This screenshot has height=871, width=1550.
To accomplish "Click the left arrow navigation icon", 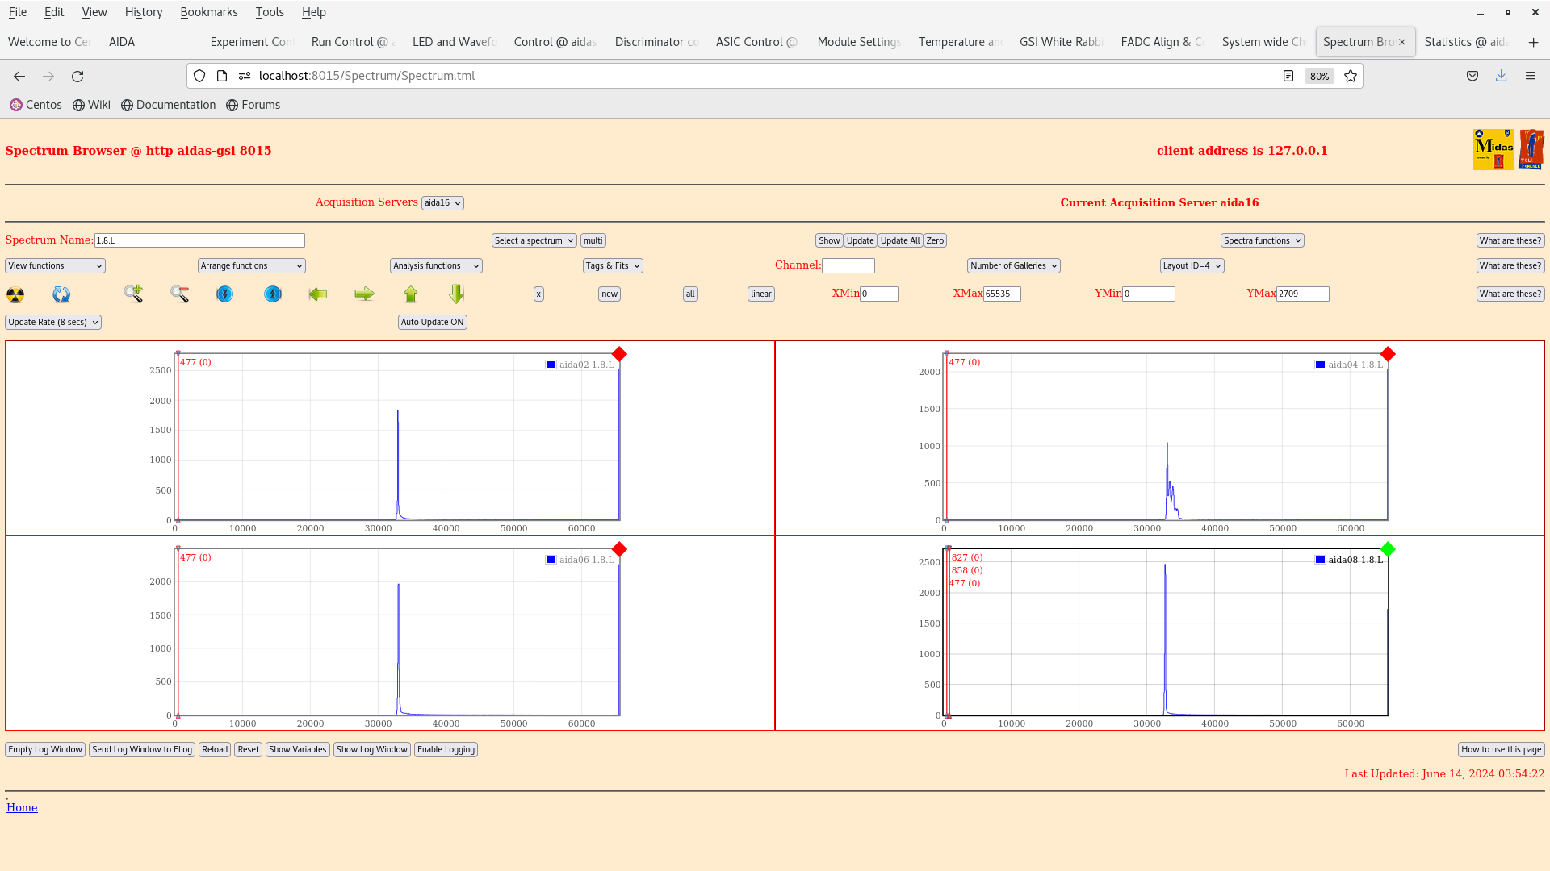I will [x=317, y=294].
